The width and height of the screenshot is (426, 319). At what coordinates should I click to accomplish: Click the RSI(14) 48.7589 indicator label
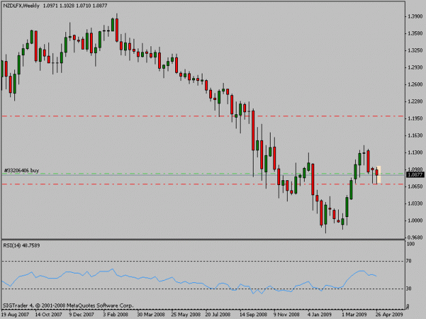point(21,246)
